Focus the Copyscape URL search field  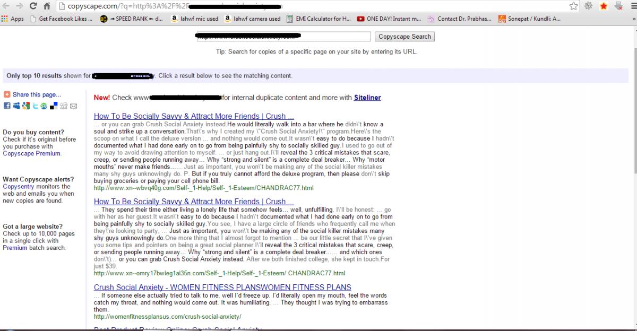coord(283,37)
